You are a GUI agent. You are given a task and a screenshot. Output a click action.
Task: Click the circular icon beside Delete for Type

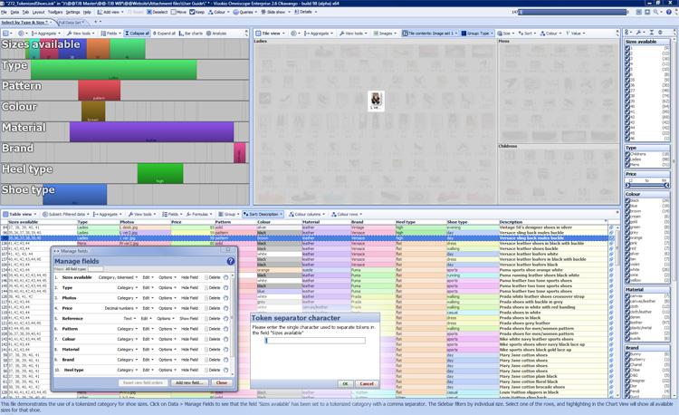click(226, 288)
